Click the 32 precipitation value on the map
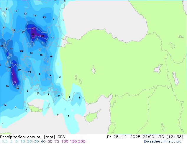Viewport: 187px width, 144px height. click(x=2, y=46)
